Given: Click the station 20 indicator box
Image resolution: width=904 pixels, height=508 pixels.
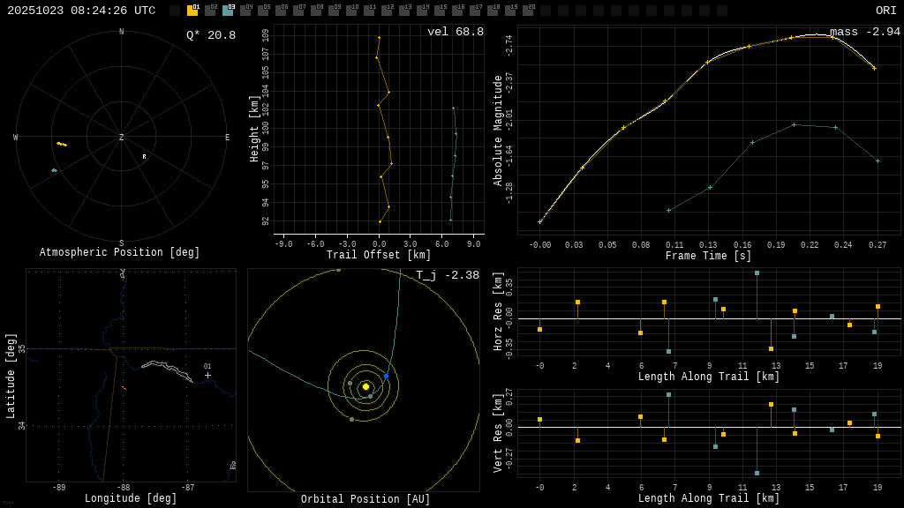Looking at the screenshot, I should (x=528, y=11).
